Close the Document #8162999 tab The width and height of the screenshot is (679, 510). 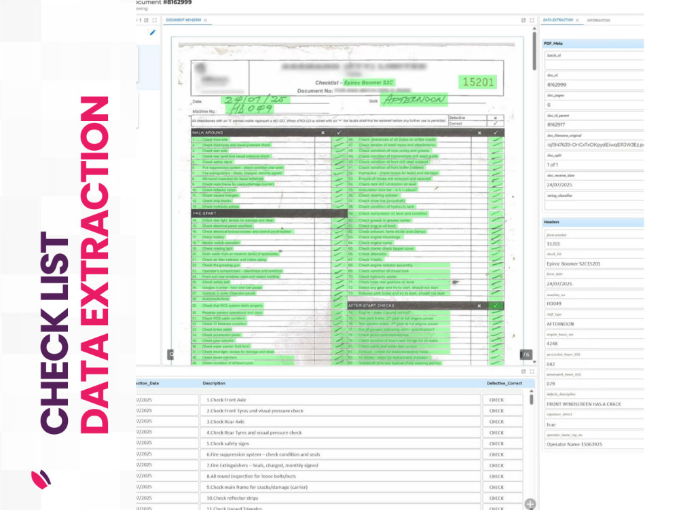[x=205, y=20]
